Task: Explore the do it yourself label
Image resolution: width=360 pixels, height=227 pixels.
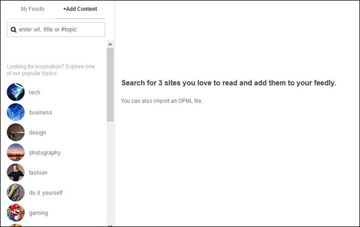Action: pyautogui.click(x=46, y=193)
